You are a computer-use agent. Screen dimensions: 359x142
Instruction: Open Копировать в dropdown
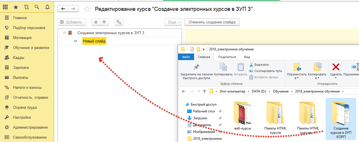pyautogui.click(x=317, y=71)
